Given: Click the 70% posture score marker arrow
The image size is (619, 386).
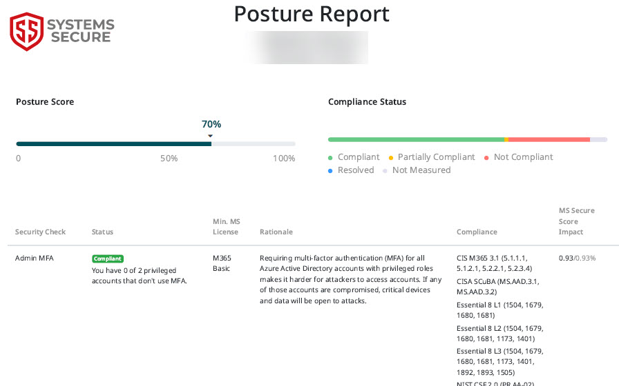Looking at the screenshot, I should [211, 136].
